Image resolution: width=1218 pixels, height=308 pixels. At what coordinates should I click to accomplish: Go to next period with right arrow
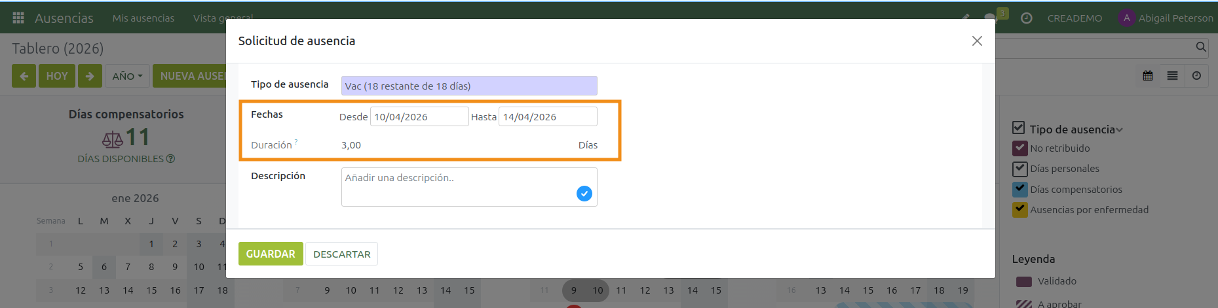click(x=90, y=76)
